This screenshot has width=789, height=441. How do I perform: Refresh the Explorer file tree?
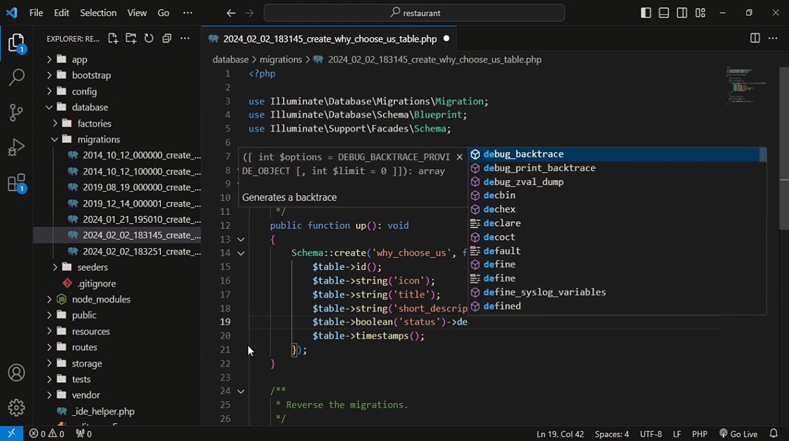tap(148, 39)
